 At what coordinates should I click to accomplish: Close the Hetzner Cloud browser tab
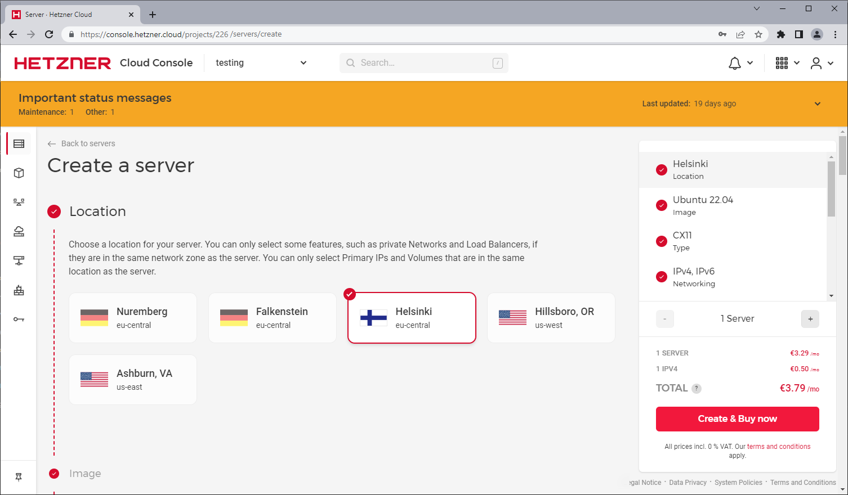pos(131,15)
